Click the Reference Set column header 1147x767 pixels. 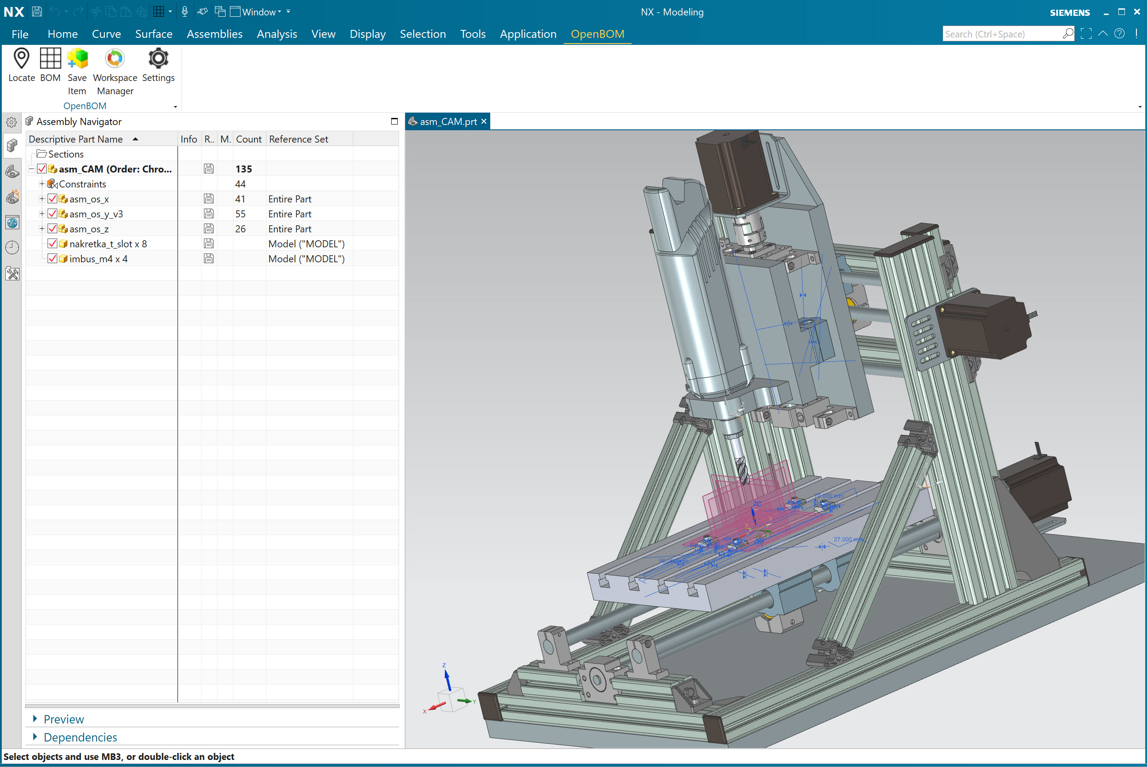tap(309, 139)
